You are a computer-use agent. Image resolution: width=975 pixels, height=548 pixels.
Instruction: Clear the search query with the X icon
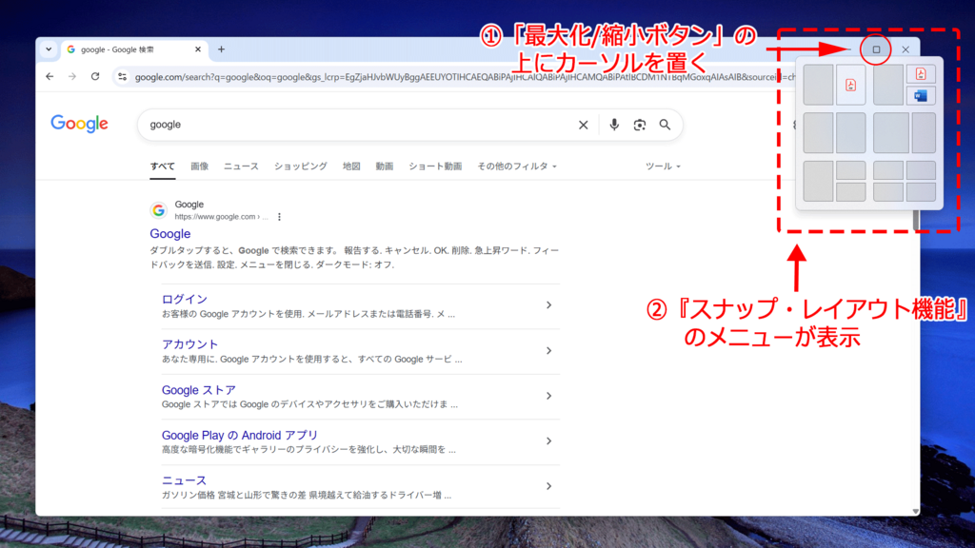[x=584, y=125]
